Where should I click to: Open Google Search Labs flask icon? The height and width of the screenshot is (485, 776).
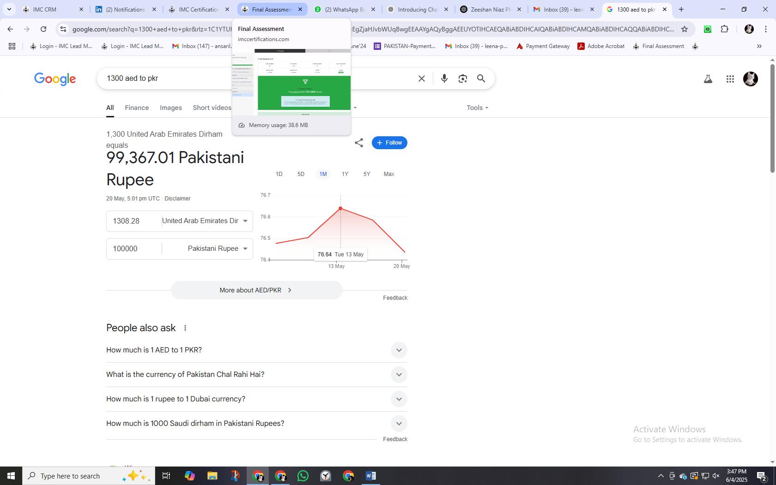coord(708,79)
